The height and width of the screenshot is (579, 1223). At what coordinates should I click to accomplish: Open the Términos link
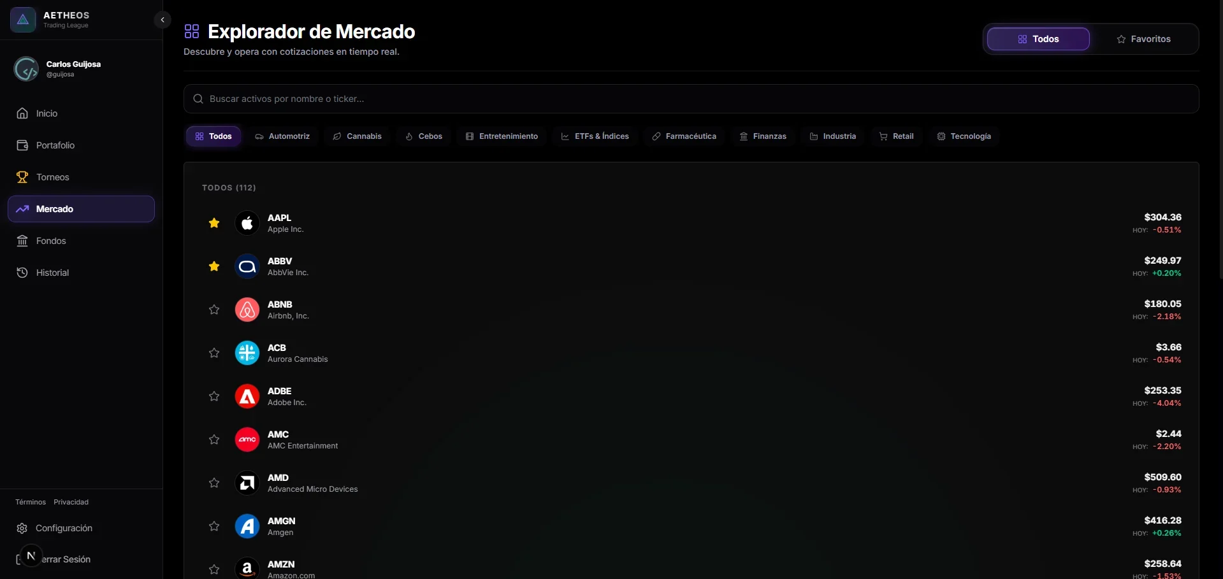pos(31,502)
